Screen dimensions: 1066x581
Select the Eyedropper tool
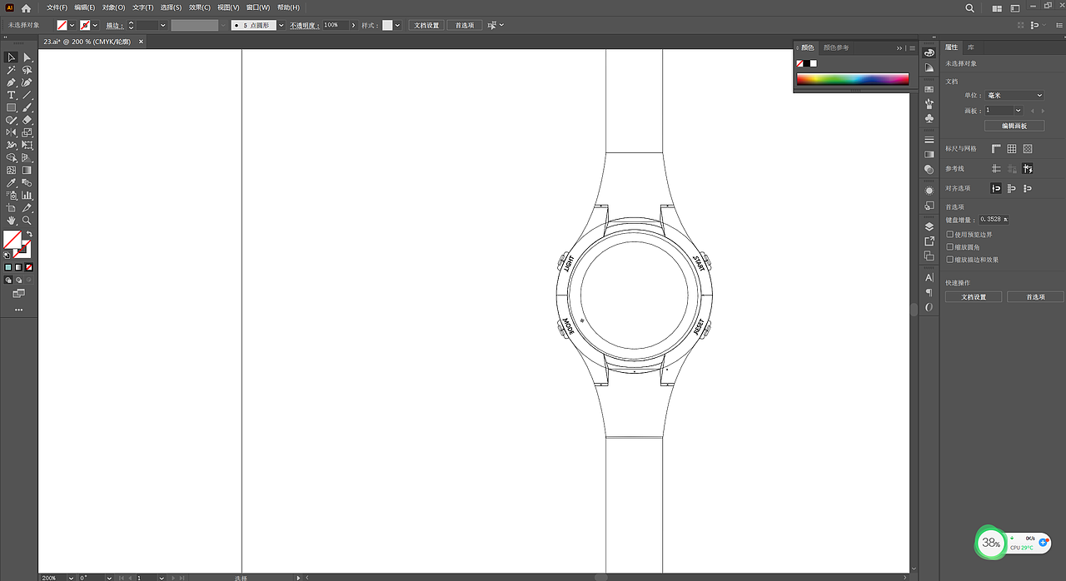point(12,182)
